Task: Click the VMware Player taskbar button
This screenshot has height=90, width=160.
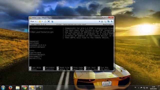Action: point(32,88)
